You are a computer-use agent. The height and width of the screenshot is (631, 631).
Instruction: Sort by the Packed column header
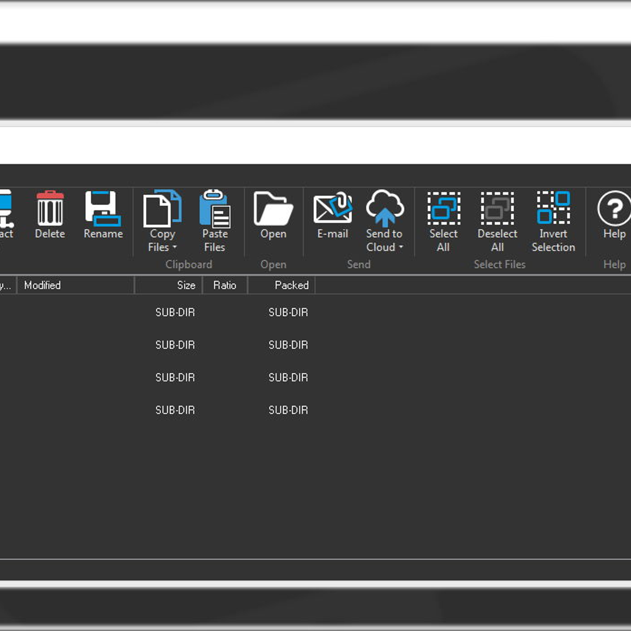coord(281,285)
